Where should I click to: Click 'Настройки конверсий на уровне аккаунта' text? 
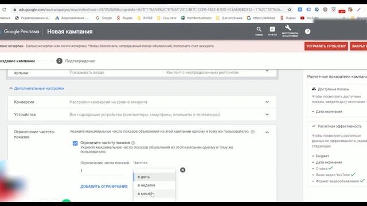coord(108,102)
